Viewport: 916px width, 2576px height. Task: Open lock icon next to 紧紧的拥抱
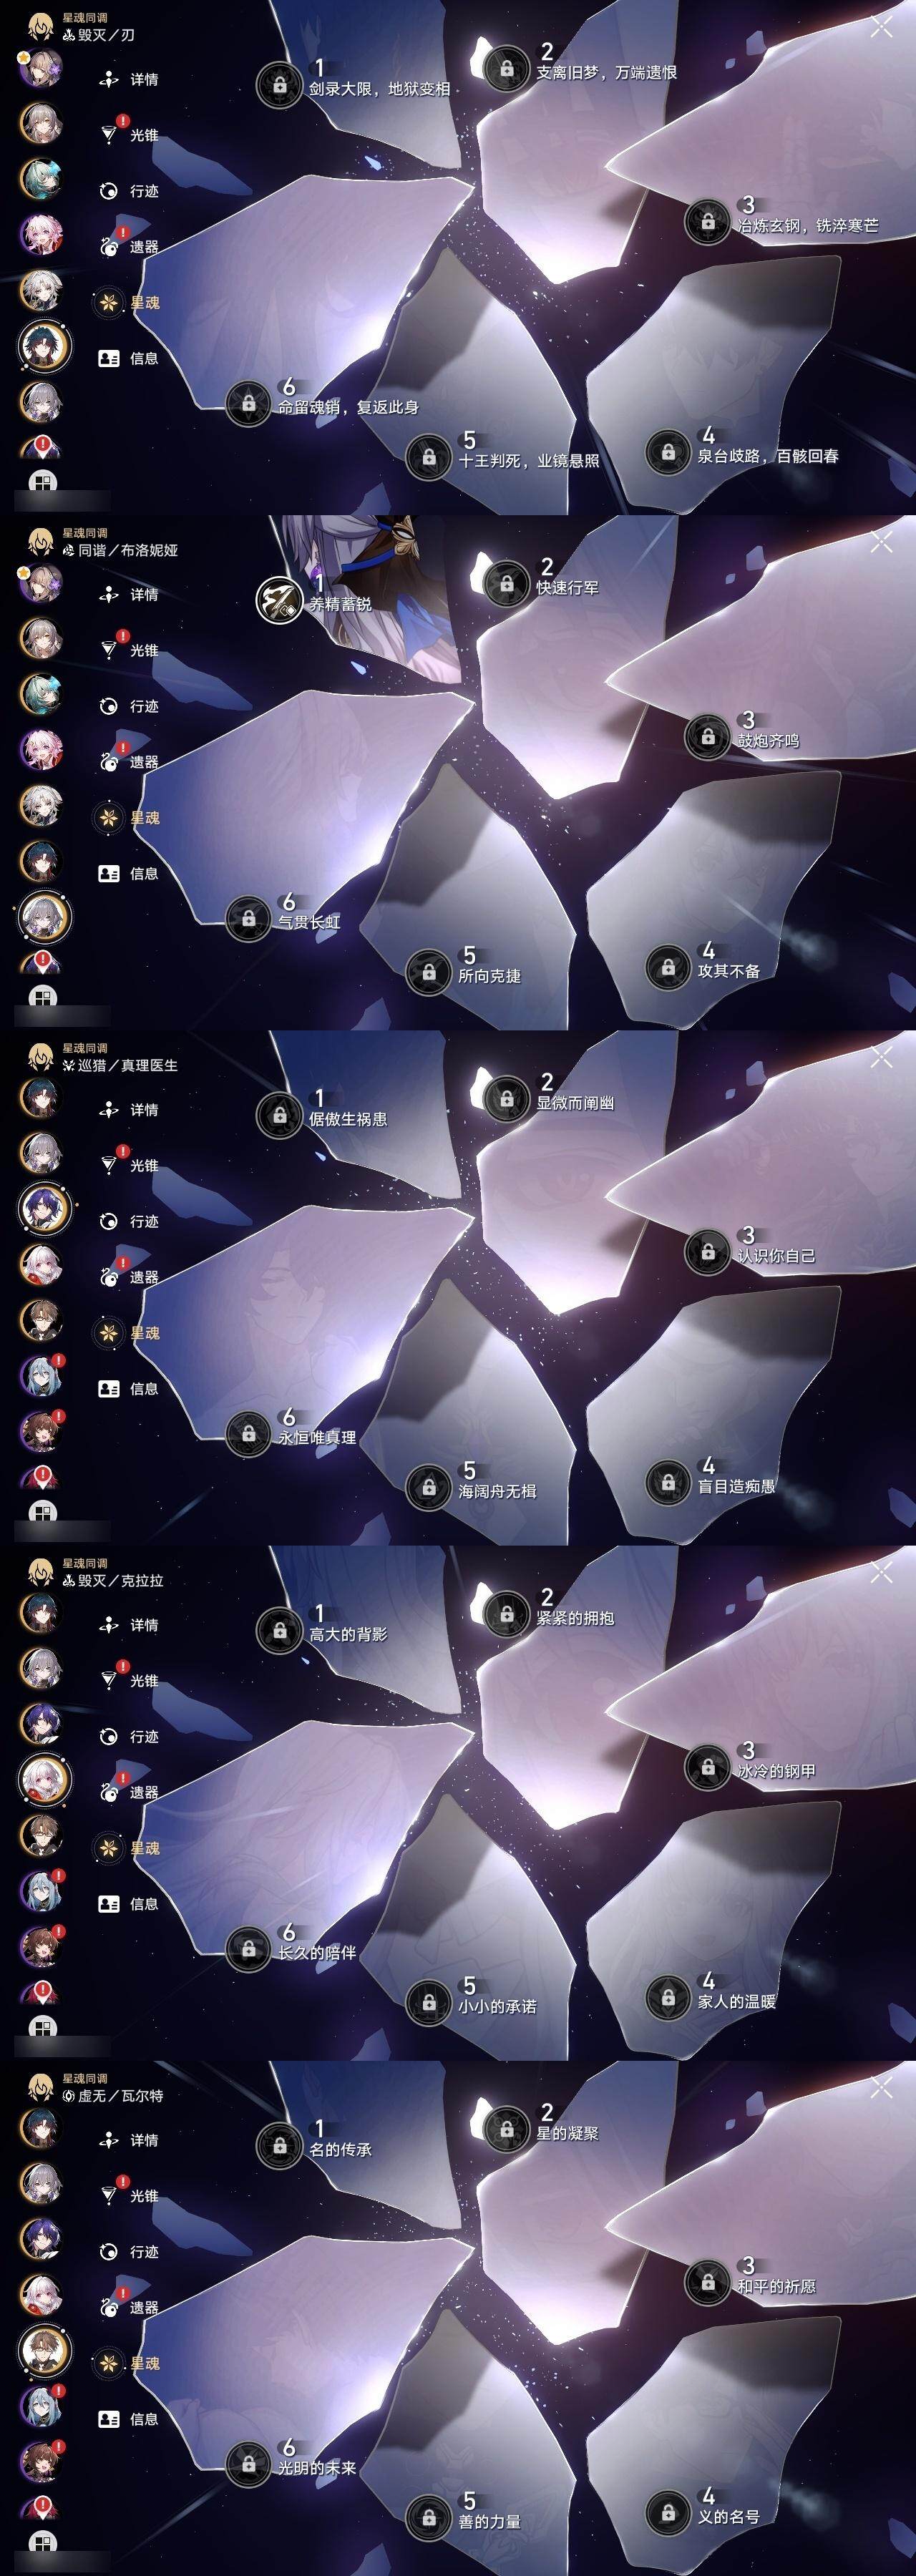pos(507,1613)
